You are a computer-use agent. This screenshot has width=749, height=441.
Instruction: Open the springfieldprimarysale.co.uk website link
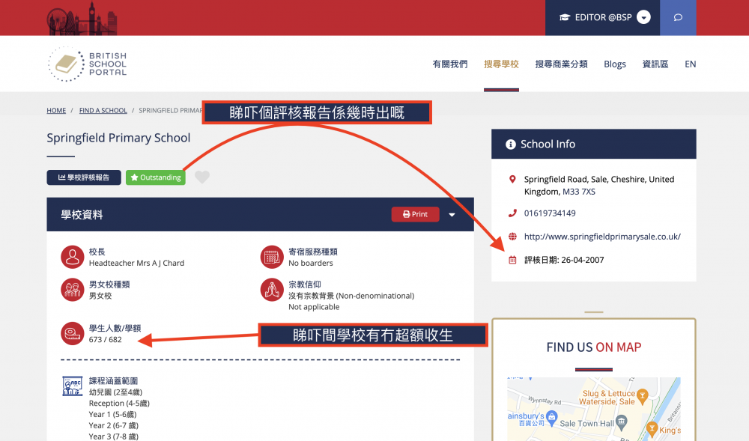602,237
